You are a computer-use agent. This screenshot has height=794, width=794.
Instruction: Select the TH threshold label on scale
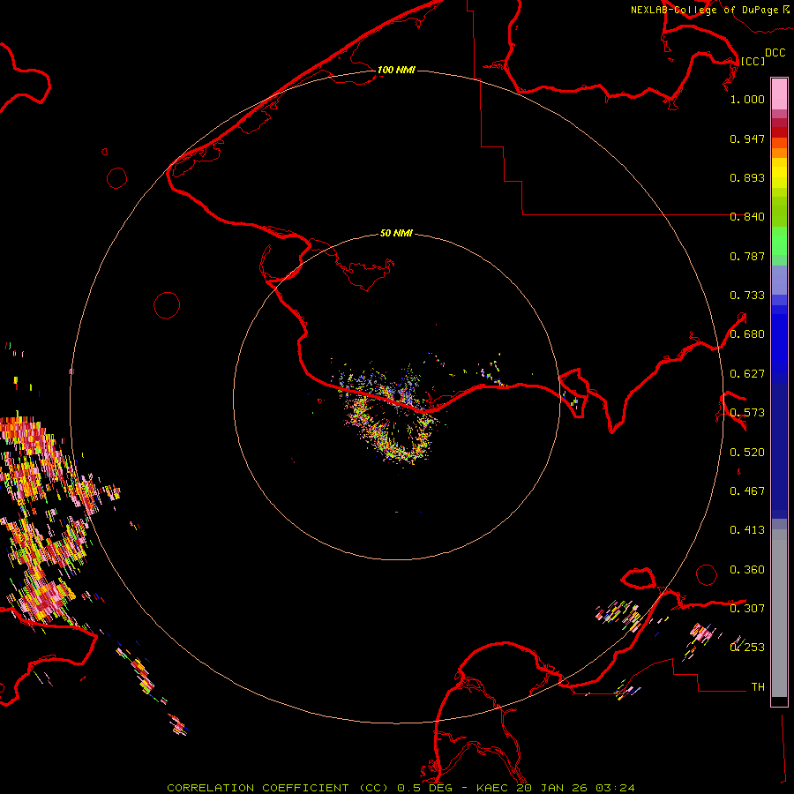click(x=757, y=686)
